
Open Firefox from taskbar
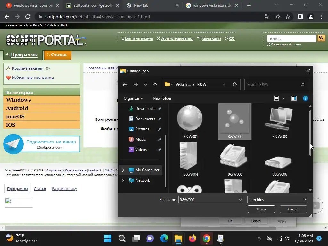[x=192, y=238]
